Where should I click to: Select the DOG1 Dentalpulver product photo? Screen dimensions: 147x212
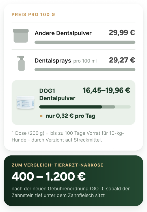[25, 102]
